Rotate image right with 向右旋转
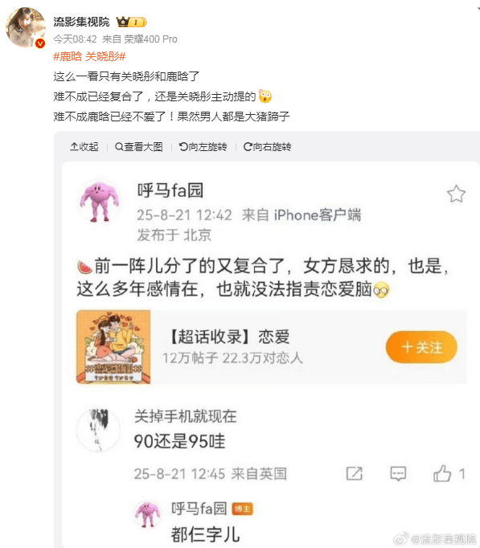Screen dimensions: 480x548 pos(268,147)
